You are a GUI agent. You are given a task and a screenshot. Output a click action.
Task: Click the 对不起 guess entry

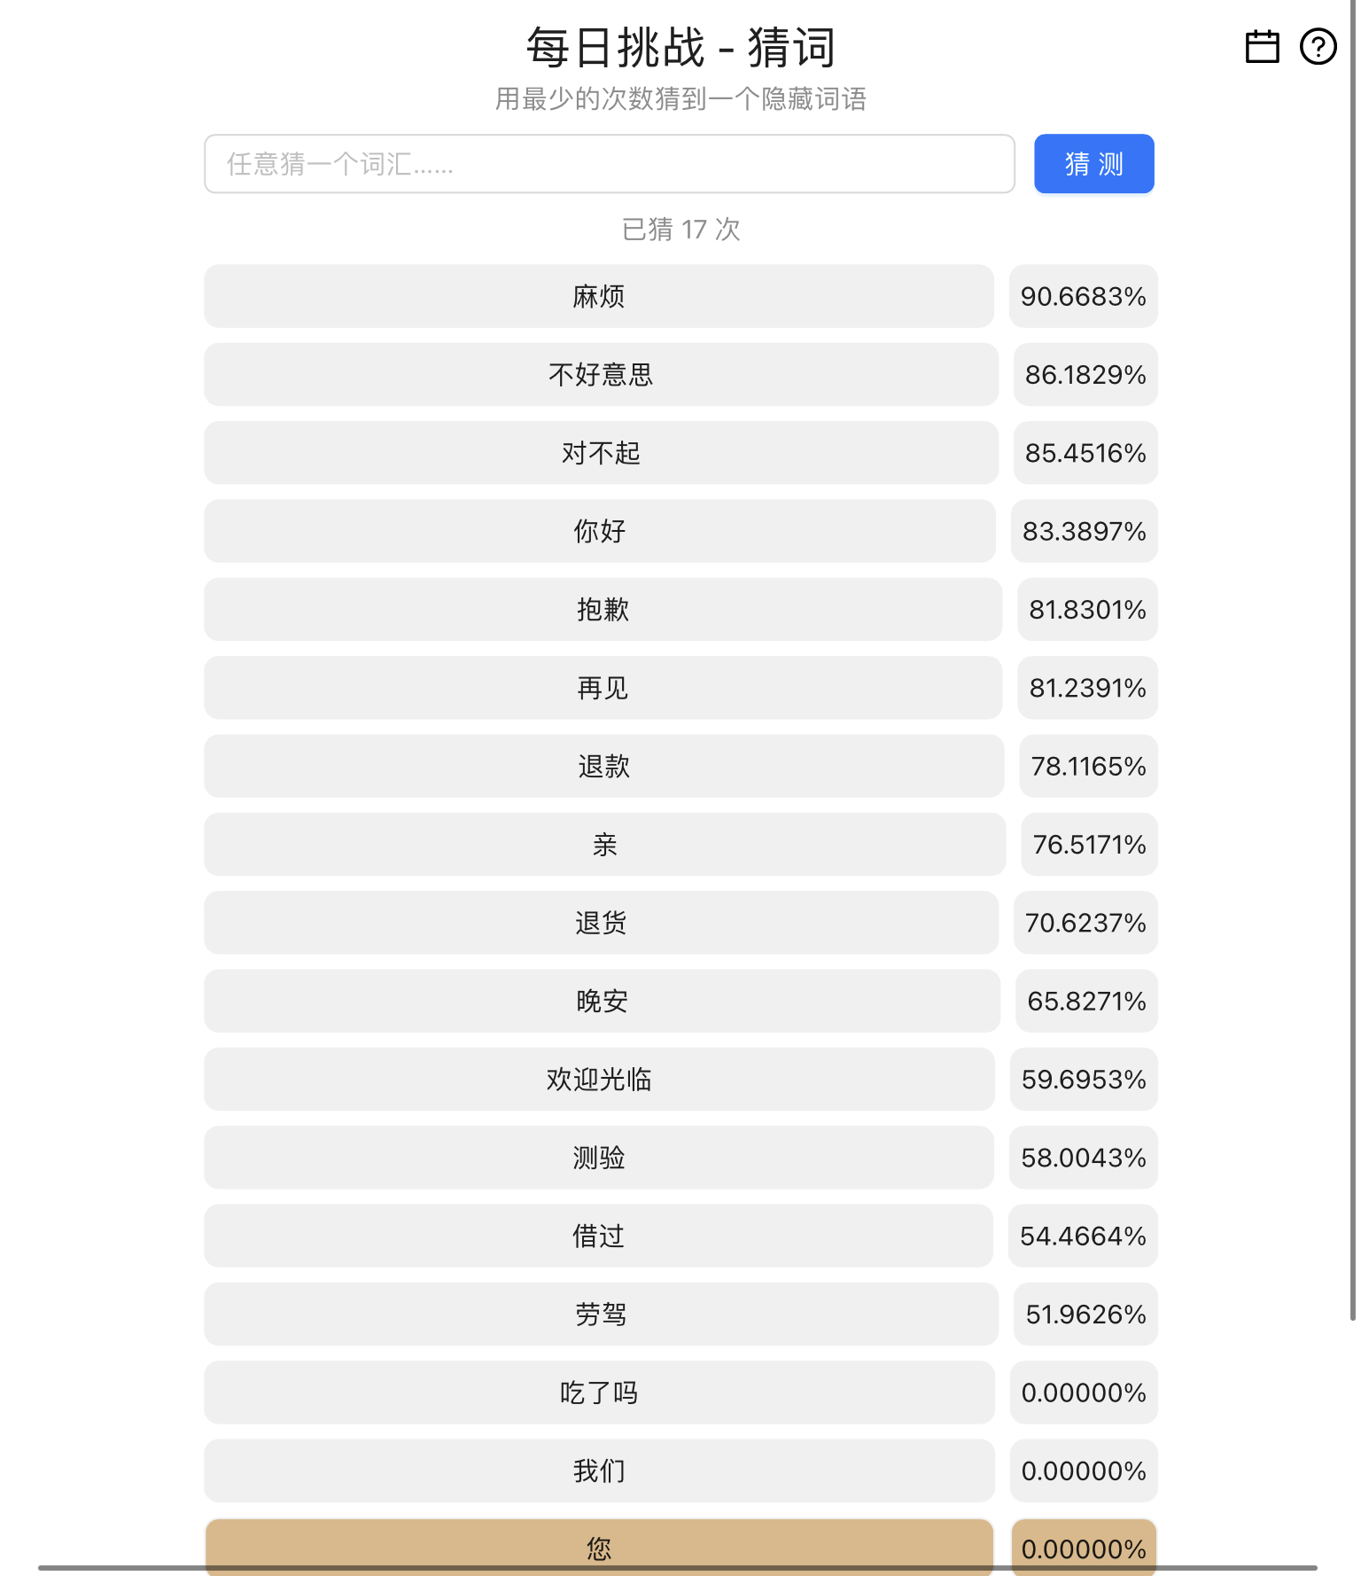(x=600, y=453)
